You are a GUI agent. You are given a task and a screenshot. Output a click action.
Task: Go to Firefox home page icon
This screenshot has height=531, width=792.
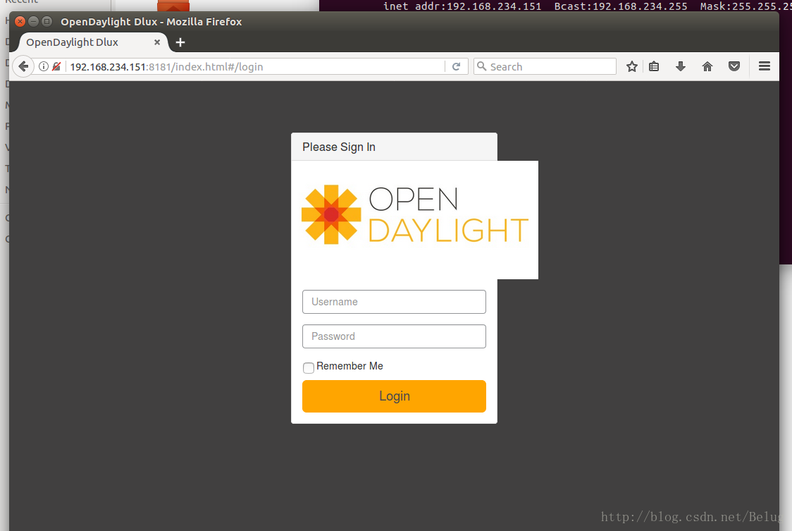[x=707, y=67]
